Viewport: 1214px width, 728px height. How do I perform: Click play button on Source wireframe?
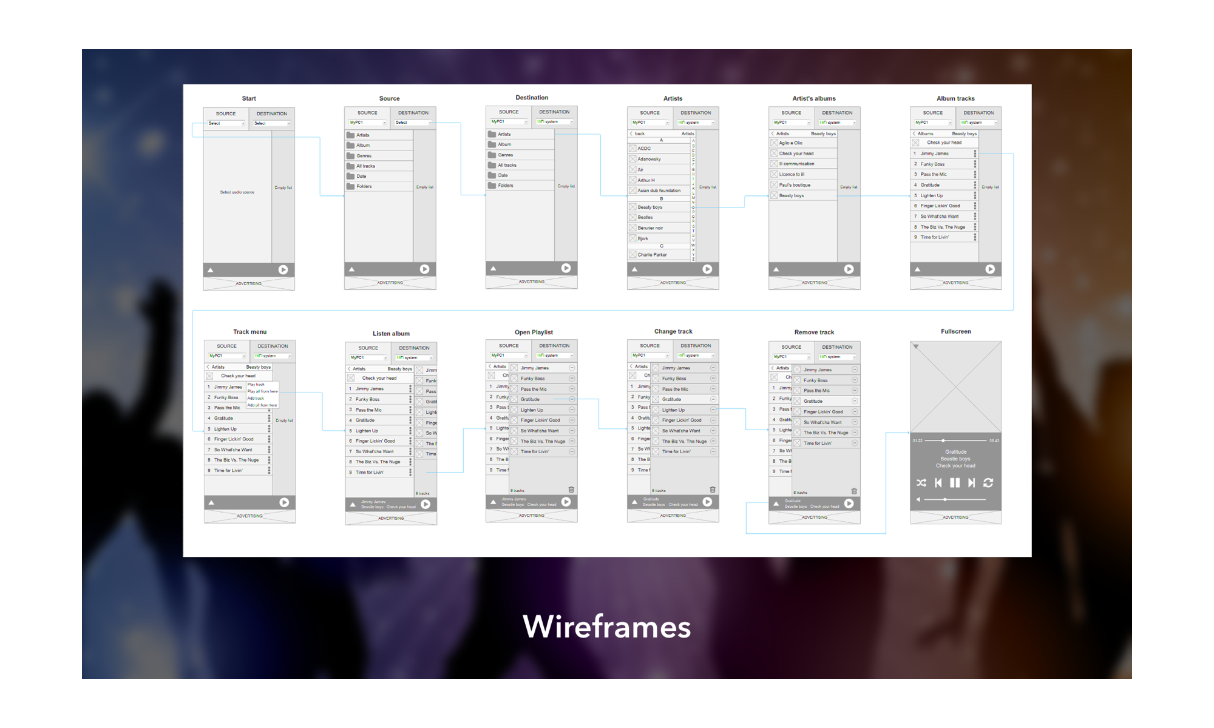point(424,269)
